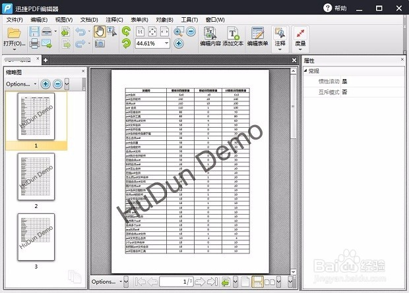Click the Add Text tool (添加文本)
This screenshot has width=409, height=293.
233,37
